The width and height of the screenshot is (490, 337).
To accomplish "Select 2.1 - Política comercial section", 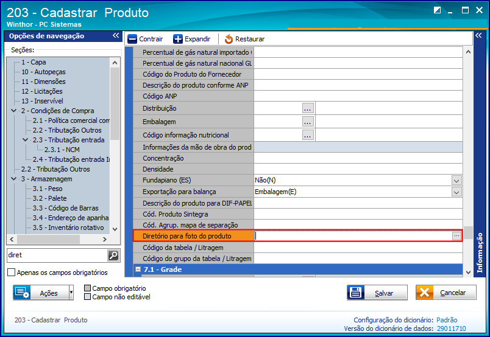I will 71,120.
